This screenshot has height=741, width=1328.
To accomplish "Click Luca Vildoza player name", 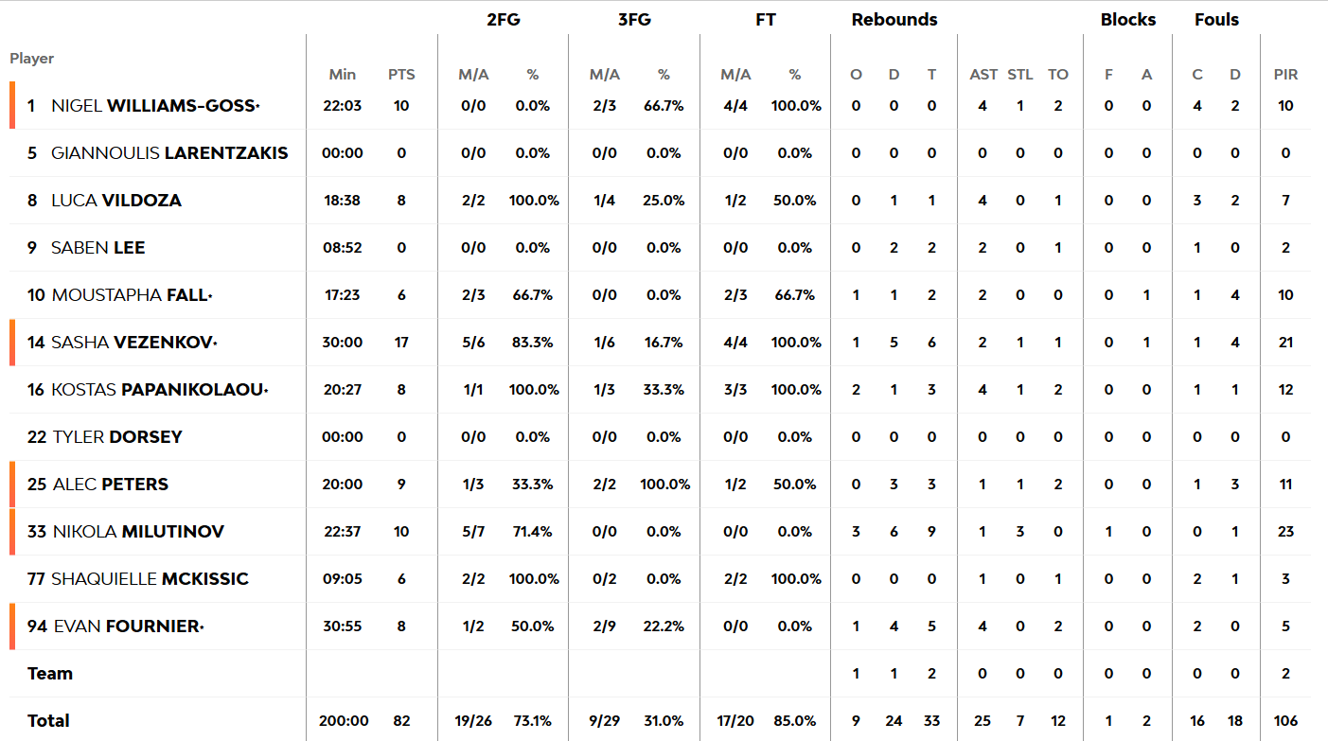I will [116, 201].
